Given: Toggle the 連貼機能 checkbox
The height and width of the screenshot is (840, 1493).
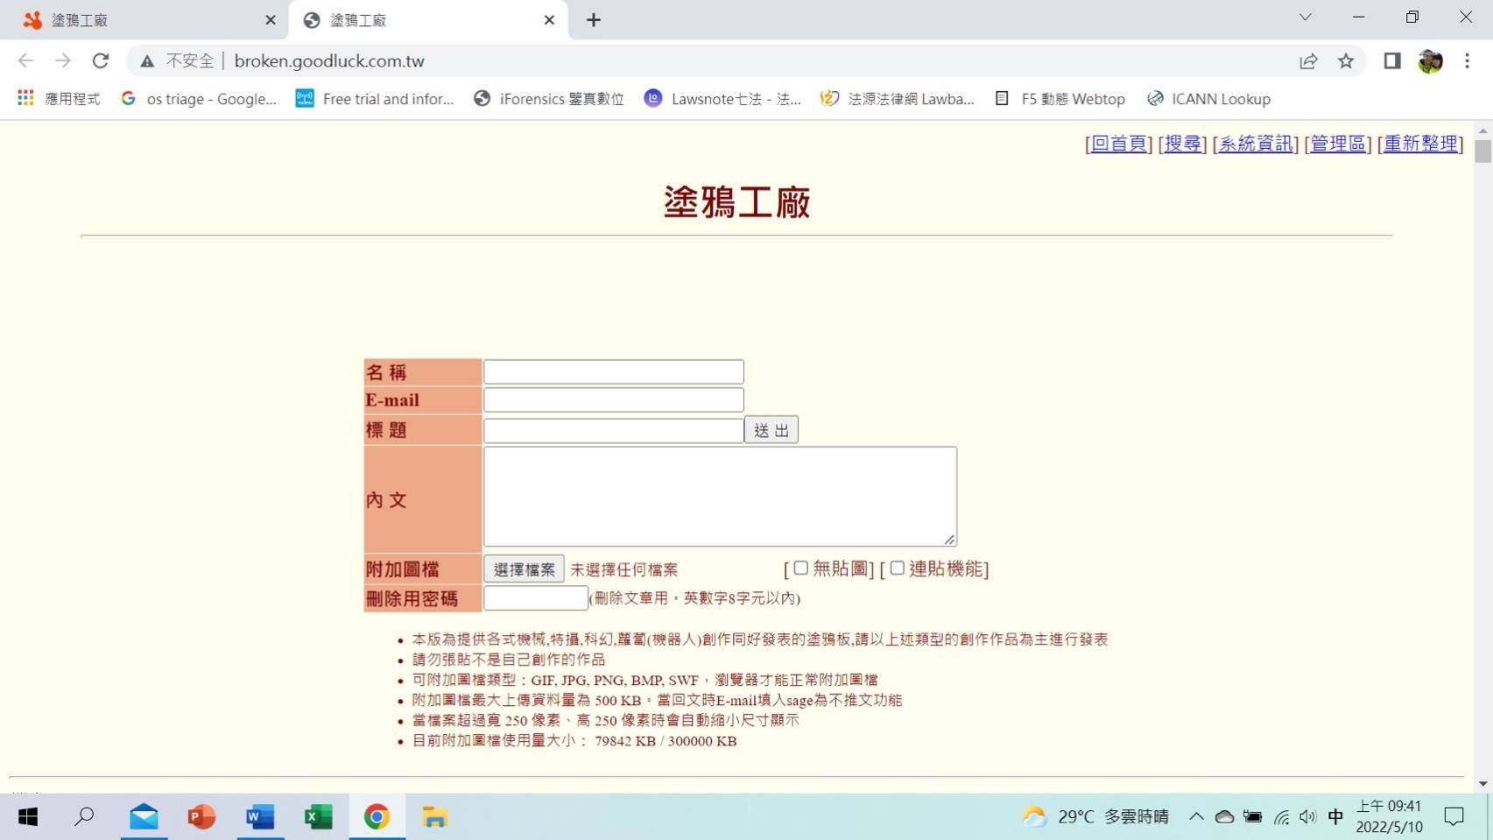Looking at the screenshot, I should [x=897, y=568].
